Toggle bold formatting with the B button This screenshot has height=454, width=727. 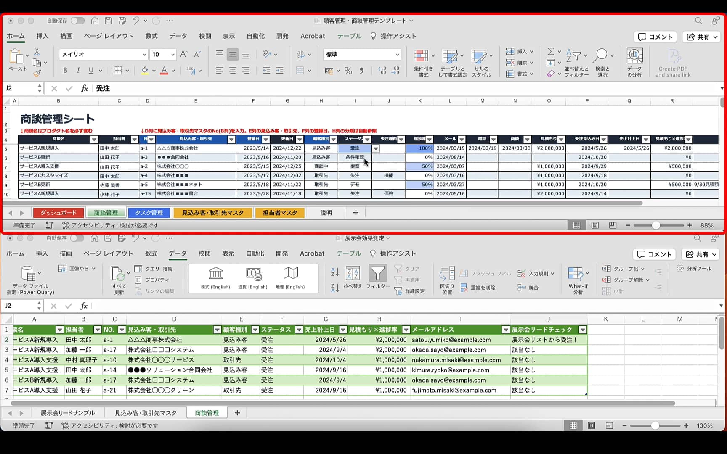(65, 70)
